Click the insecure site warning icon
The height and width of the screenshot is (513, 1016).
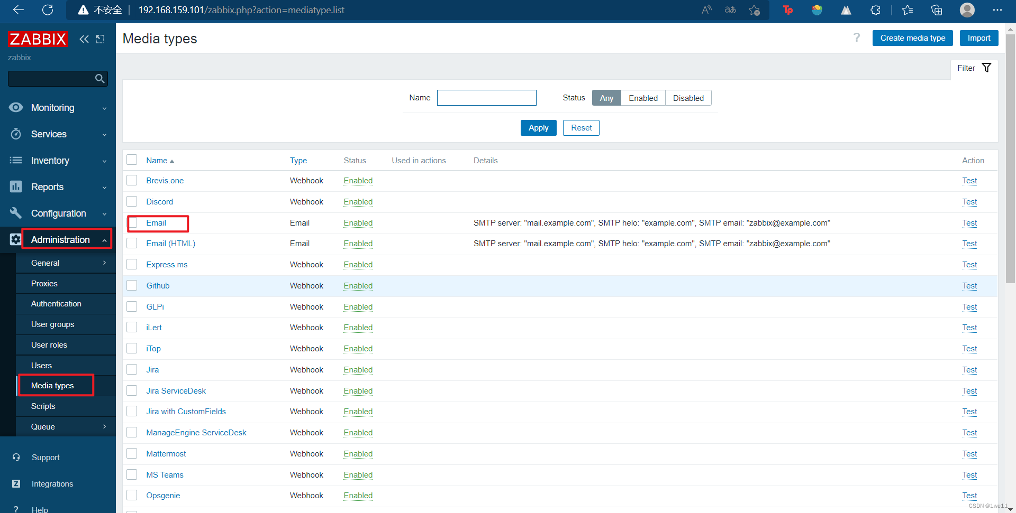(83, 10)
